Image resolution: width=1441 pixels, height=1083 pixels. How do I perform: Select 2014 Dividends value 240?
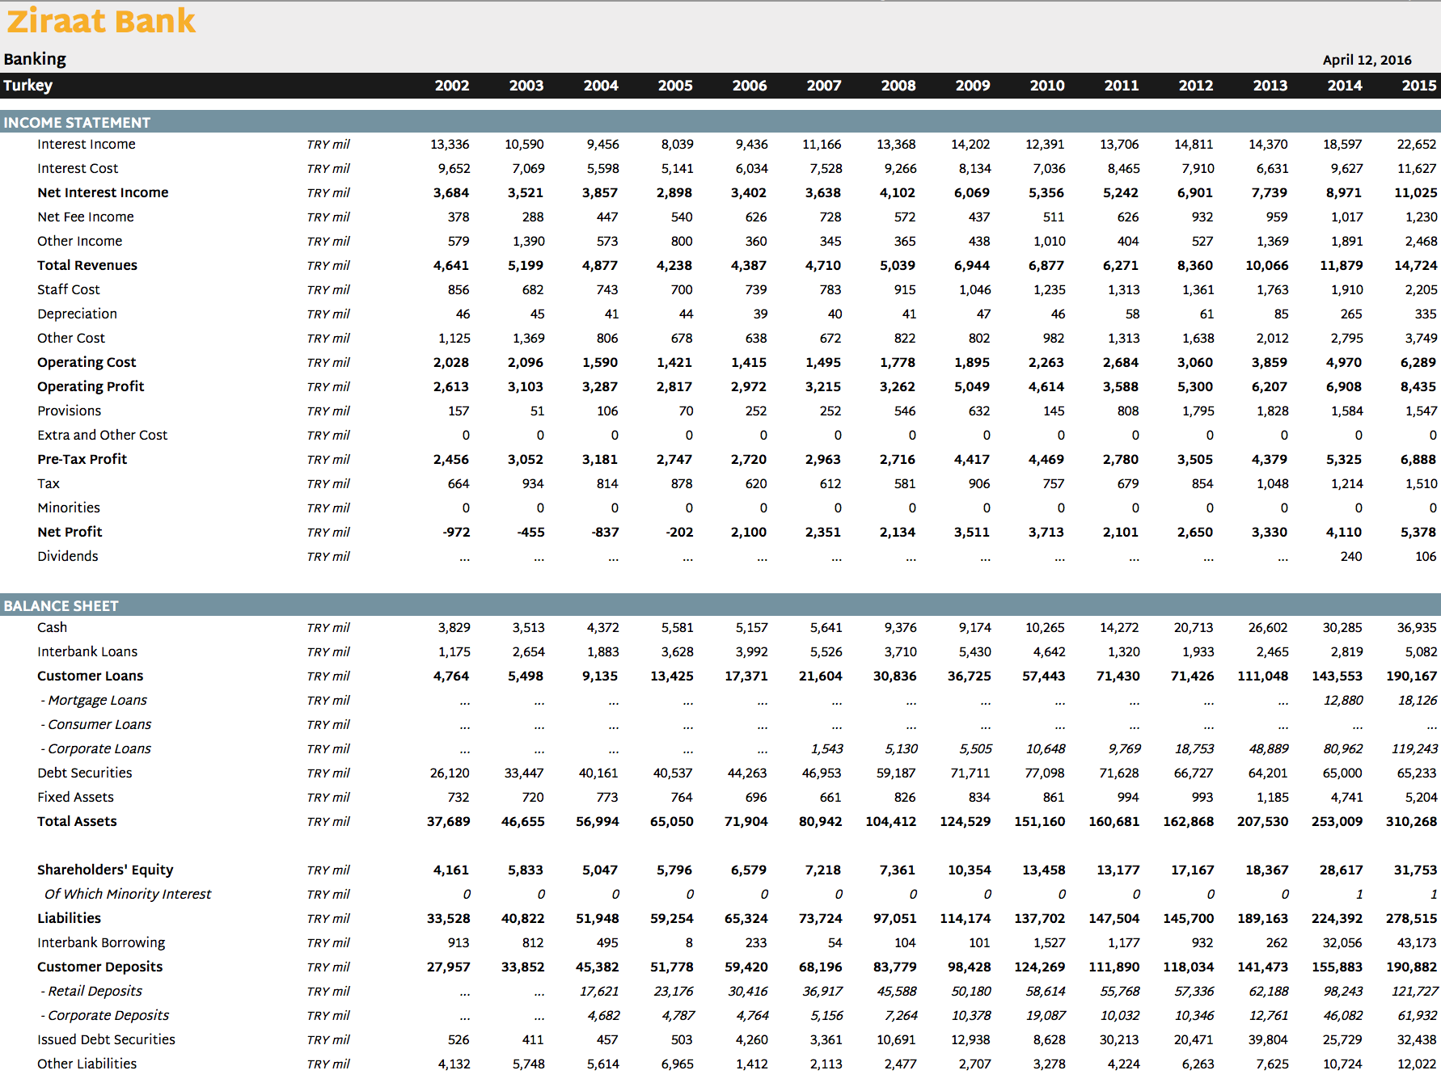pyautogui.click(x=1351, y=557)
